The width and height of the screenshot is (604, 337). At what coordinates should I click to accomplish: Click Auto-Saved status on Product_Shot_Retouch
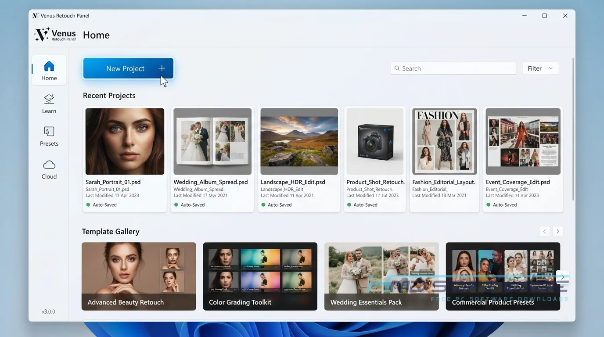coord(363,204)
